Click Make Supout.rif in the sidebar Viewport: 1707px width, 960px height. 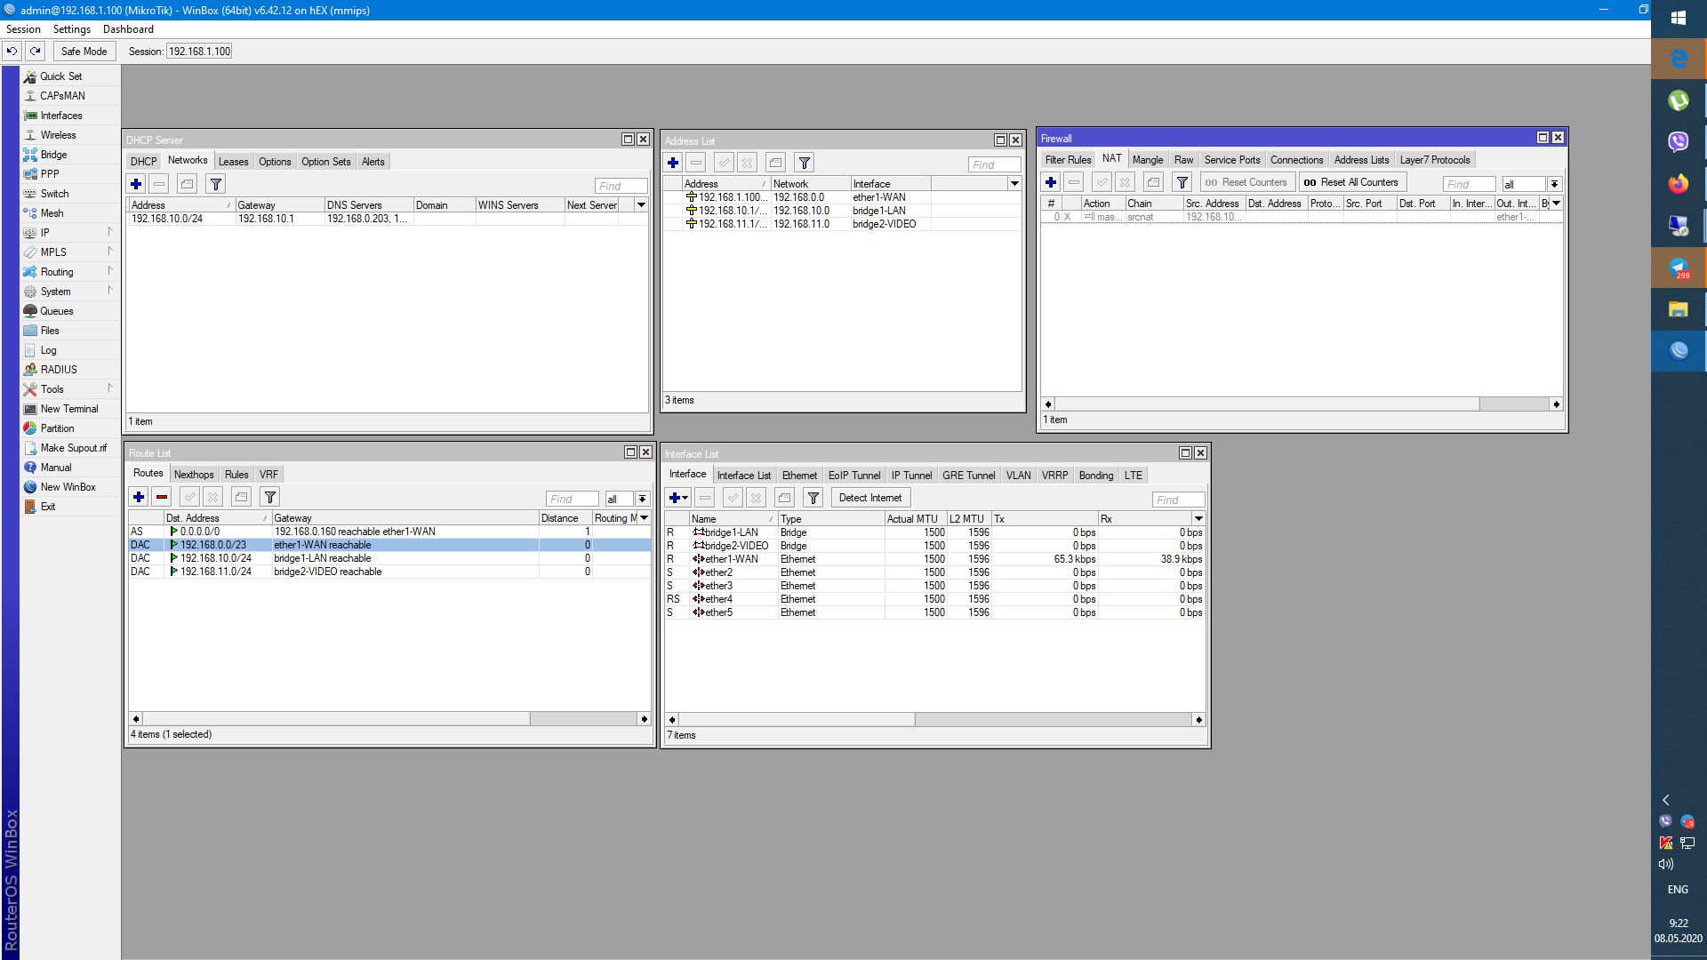click(x=73, y=448)
